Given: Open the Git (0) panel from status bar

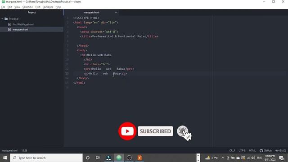Looking at the screenshot, I should click(281, 150).
